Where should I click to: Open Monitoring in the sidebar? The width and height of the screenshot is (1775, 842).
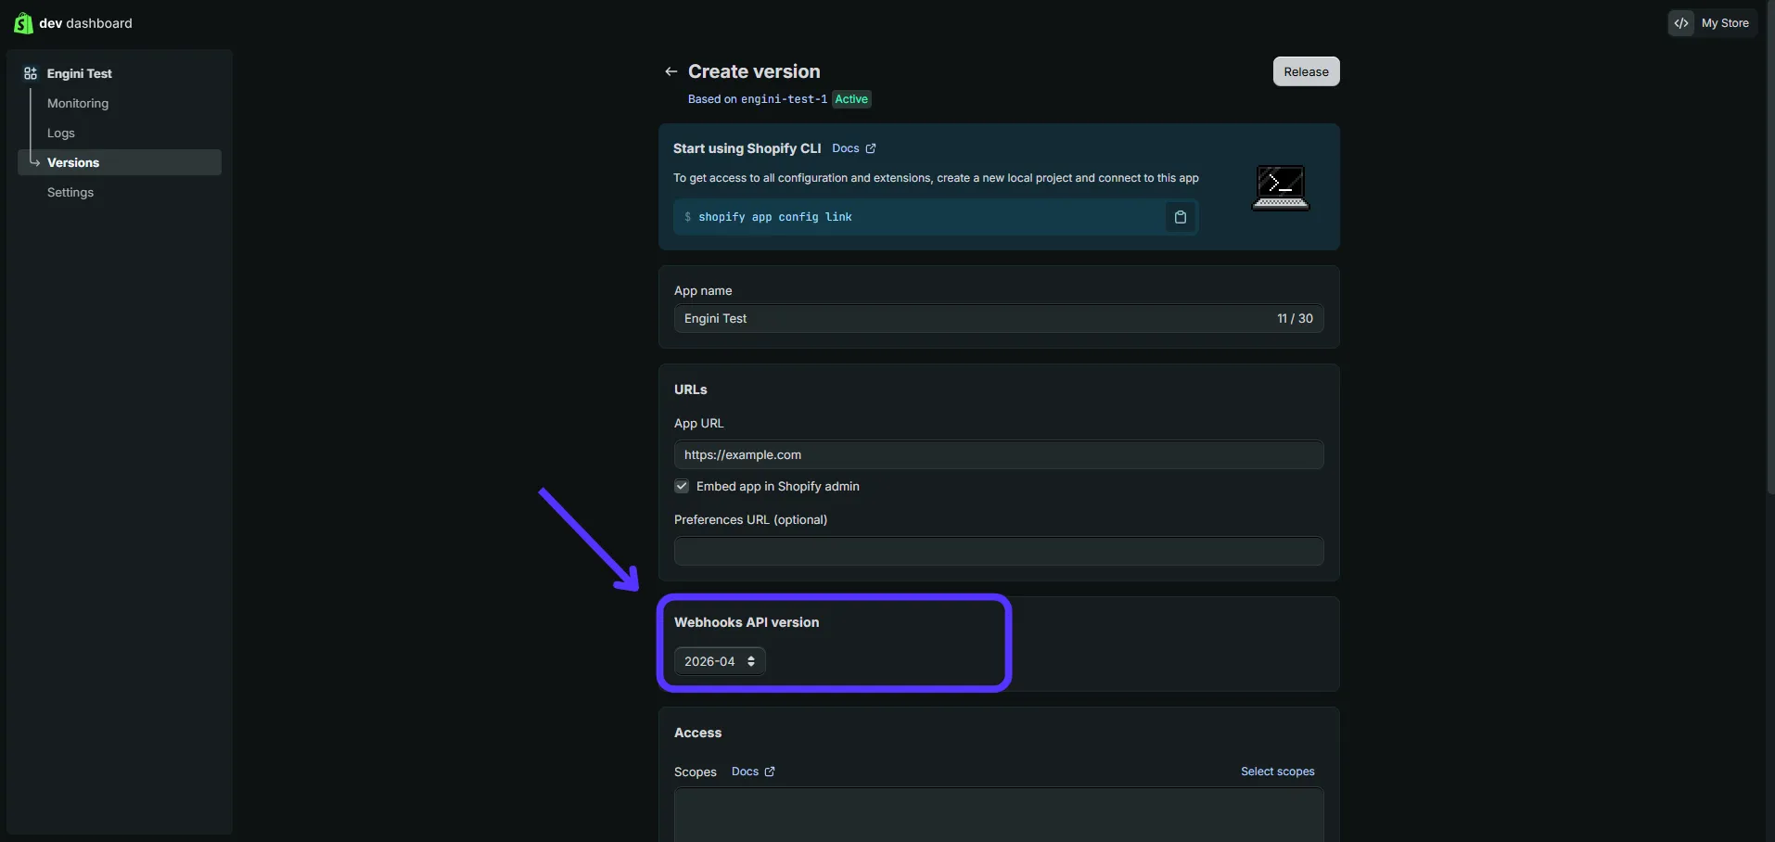[x=78, y=103]
